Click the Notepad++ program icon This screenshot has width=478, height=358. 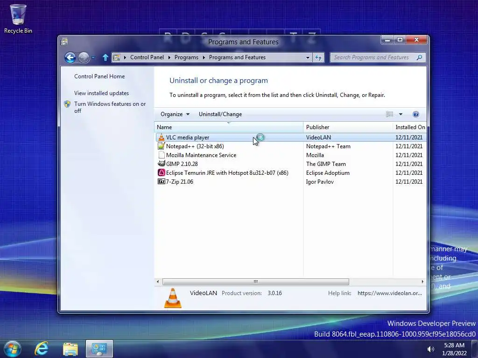pyautogui.click(x=161, y=146)
